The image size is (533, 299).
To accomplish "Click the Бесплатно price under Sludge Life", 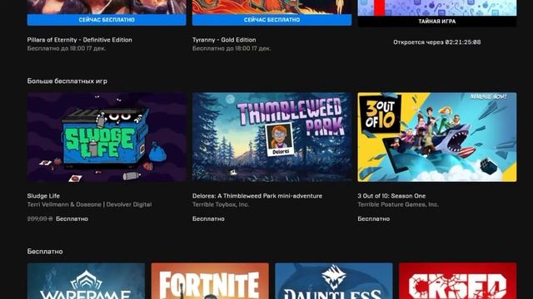I will click(x=72, y=219).
